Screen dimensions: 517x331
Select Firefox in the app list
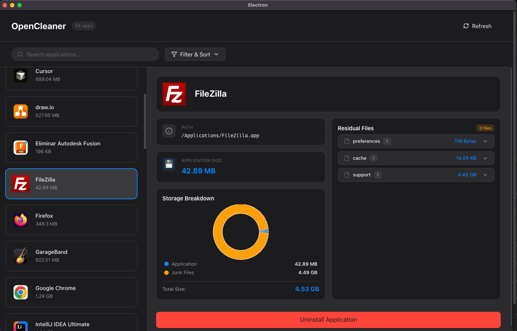point(71,220)
